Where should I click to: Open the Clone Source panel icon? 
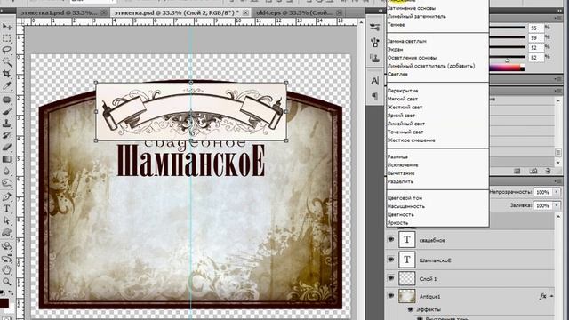(x=374, y=58)
